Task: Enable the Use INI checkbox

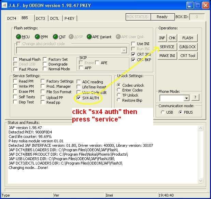Action: (x=133, y=44)
